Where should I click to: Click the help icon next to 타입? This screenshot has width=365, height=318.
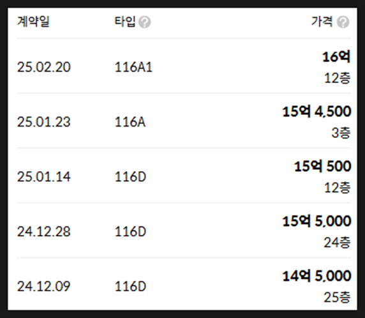(145, 22)
